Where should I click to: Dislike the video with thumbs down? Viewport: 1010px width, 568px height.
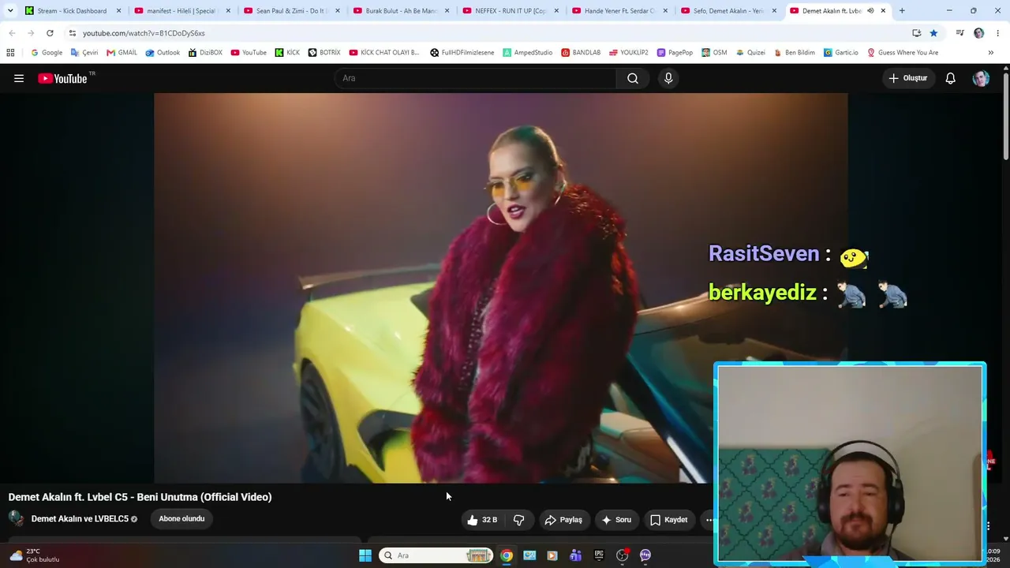[518, 520]
